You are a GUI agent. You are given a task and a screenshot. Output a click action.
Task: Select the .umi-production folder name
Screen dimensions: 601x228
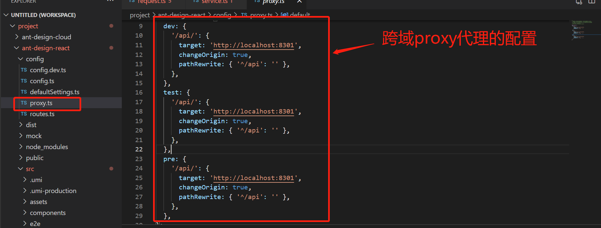tap(53, 191)
